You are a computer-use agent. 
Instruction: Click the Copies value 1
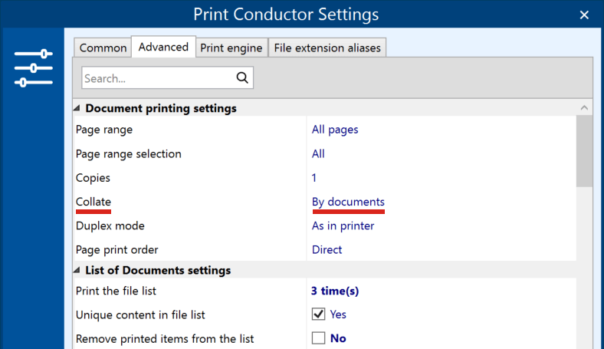(314, 178)
